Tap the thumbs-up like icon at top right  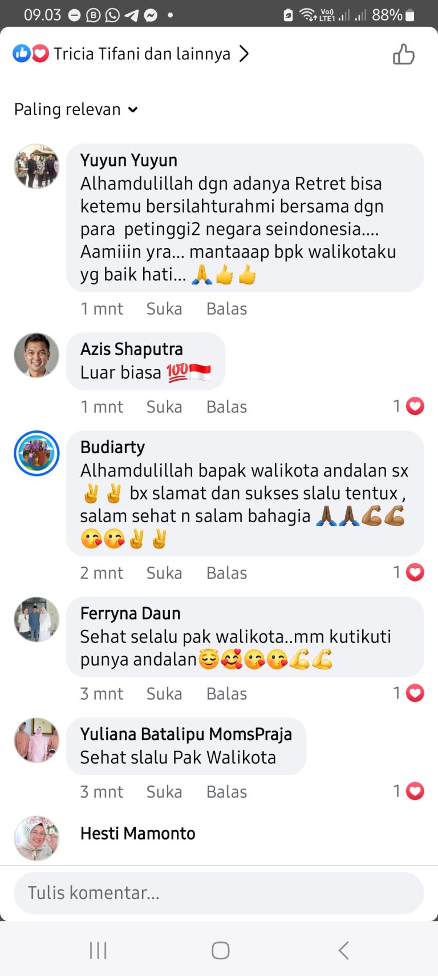click(x=403, y=55)
